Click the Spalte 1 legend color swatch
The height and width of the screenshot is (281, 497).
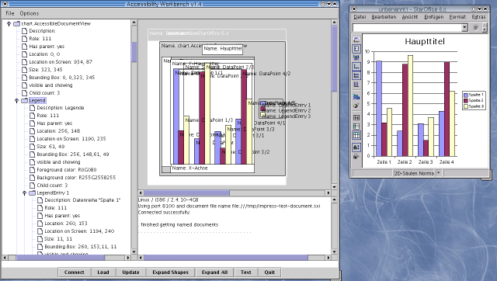466,95
